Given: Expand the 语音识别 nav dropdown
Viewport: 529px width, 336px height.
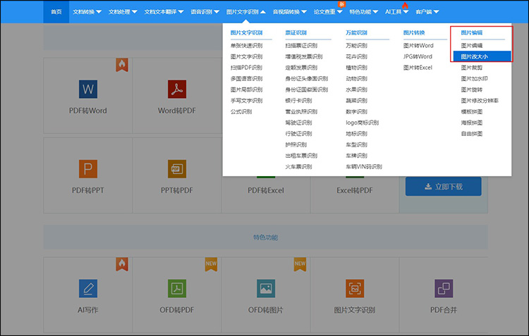Looking at the screenshot, I should [x=205, y=12].
